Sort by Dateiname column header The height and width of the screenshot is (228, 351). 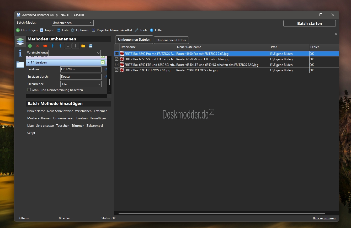[x=148, y=47]
